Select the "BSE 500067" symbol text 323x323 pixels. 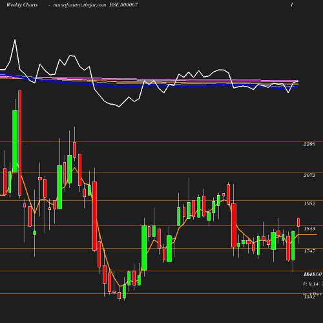tap(123, 5)
